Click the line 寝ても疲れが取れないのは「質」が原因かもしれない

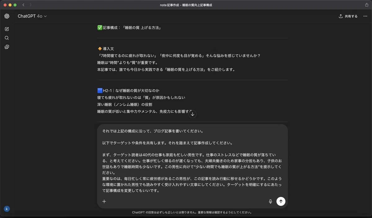point(141,98)
